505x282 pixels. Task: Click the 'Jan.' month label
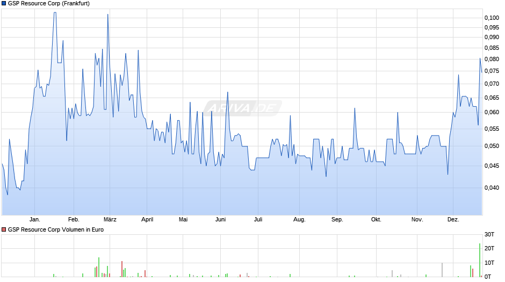pyautogui.click(x=35, y=220)
